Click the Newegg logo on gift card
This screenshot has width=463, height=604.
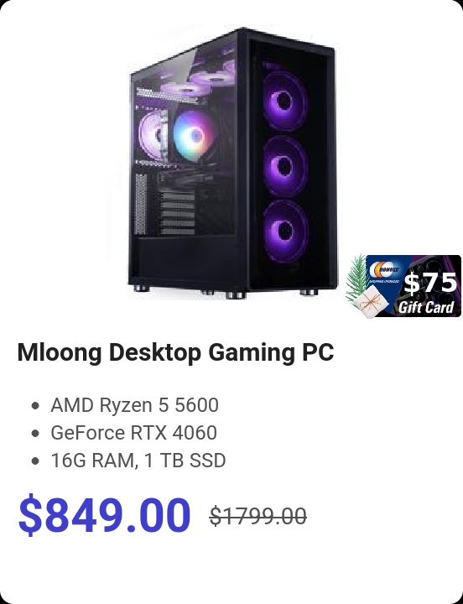[x=384, y=269]
